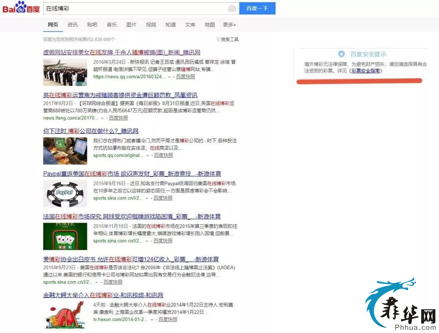Screen dimensions: 439x333
Task: Click the 百度一下 search button
Action: [x=257, y=9]
